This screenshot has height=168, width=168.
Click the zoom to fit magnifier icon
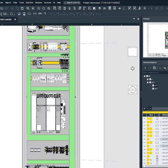[49, 9]
